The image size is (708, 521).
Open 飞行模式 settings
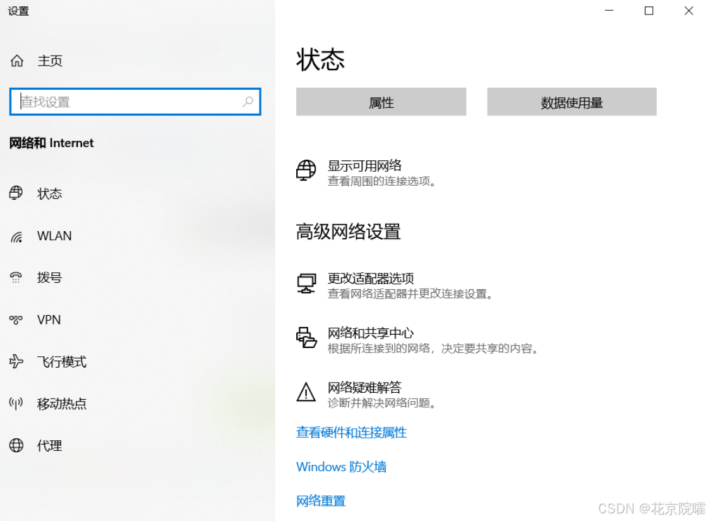coord(62,362)
